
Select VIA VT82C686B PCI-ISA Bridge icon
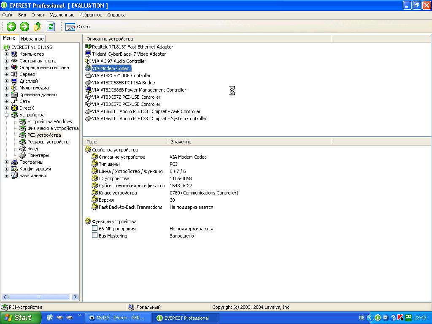point(88,82)
